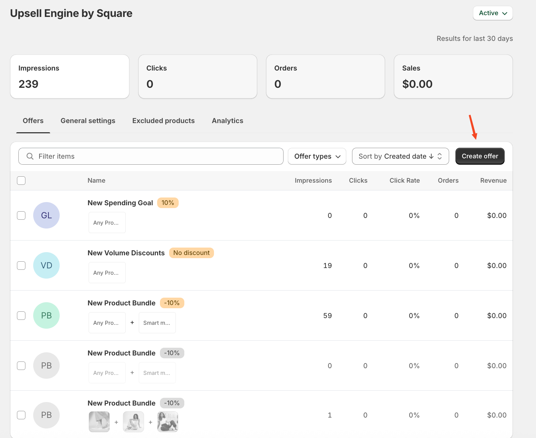536x438 pixels.
Task: Click the orange -10% badge on Product Bundle
Action: pos(172,303)
